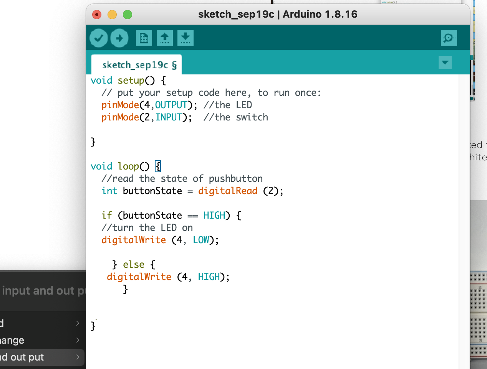487x369 pixels.
Task: Click the Verify checkmark button
Action: point(99,38)
